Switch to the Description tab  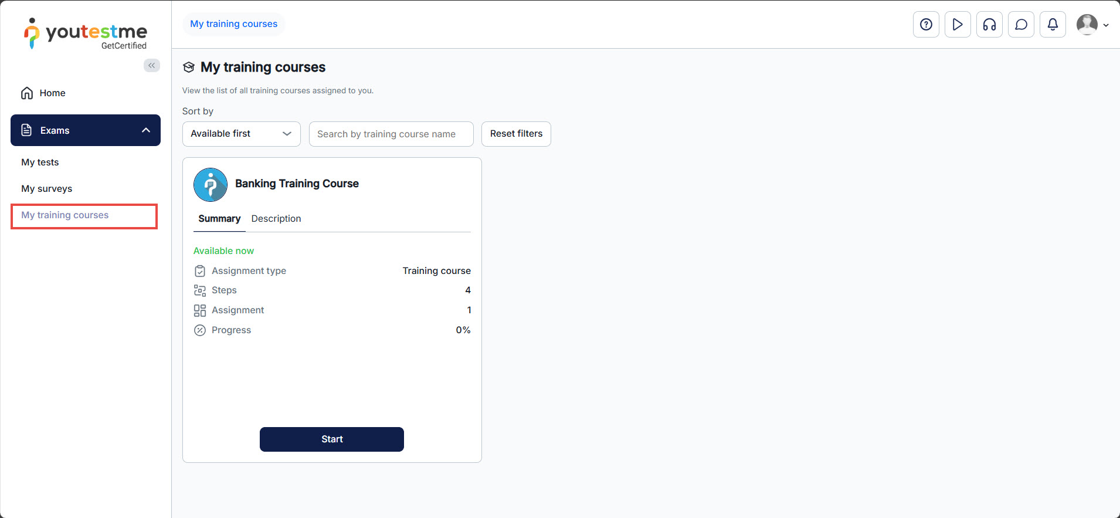[276, 219]
